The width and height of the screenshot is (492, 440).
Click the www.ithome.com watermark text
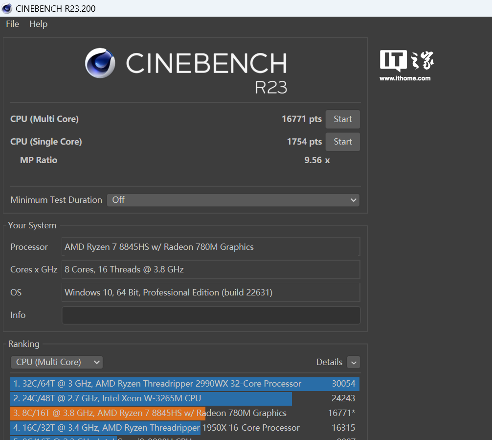405,78
